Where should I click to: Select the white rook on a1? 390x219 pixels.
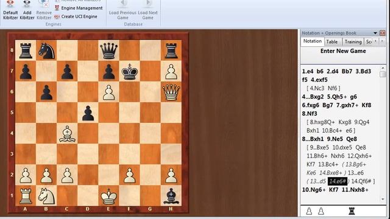point(26,196)
